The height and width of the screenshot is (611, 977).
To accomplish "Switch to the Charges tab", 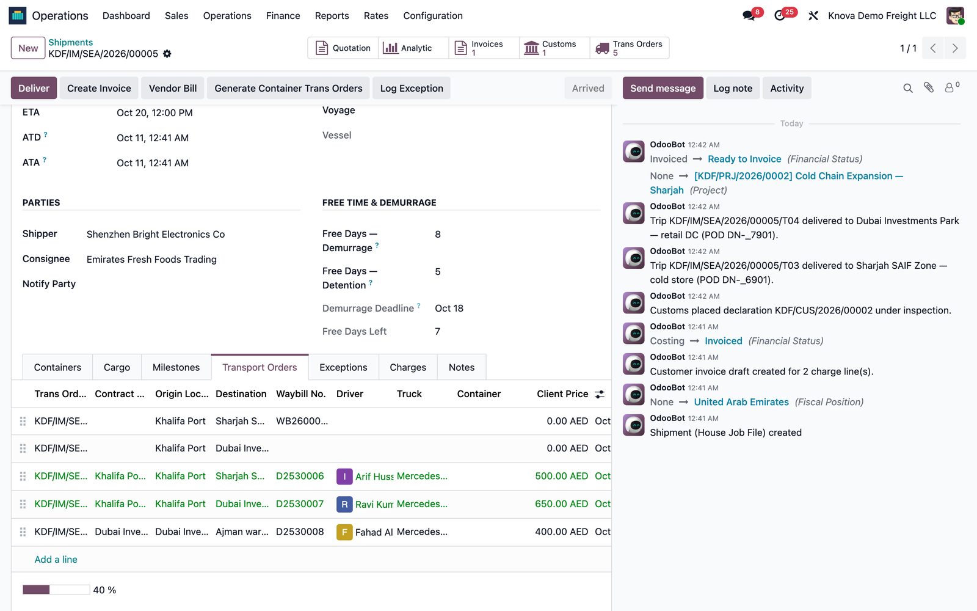I will pos(408,367).
